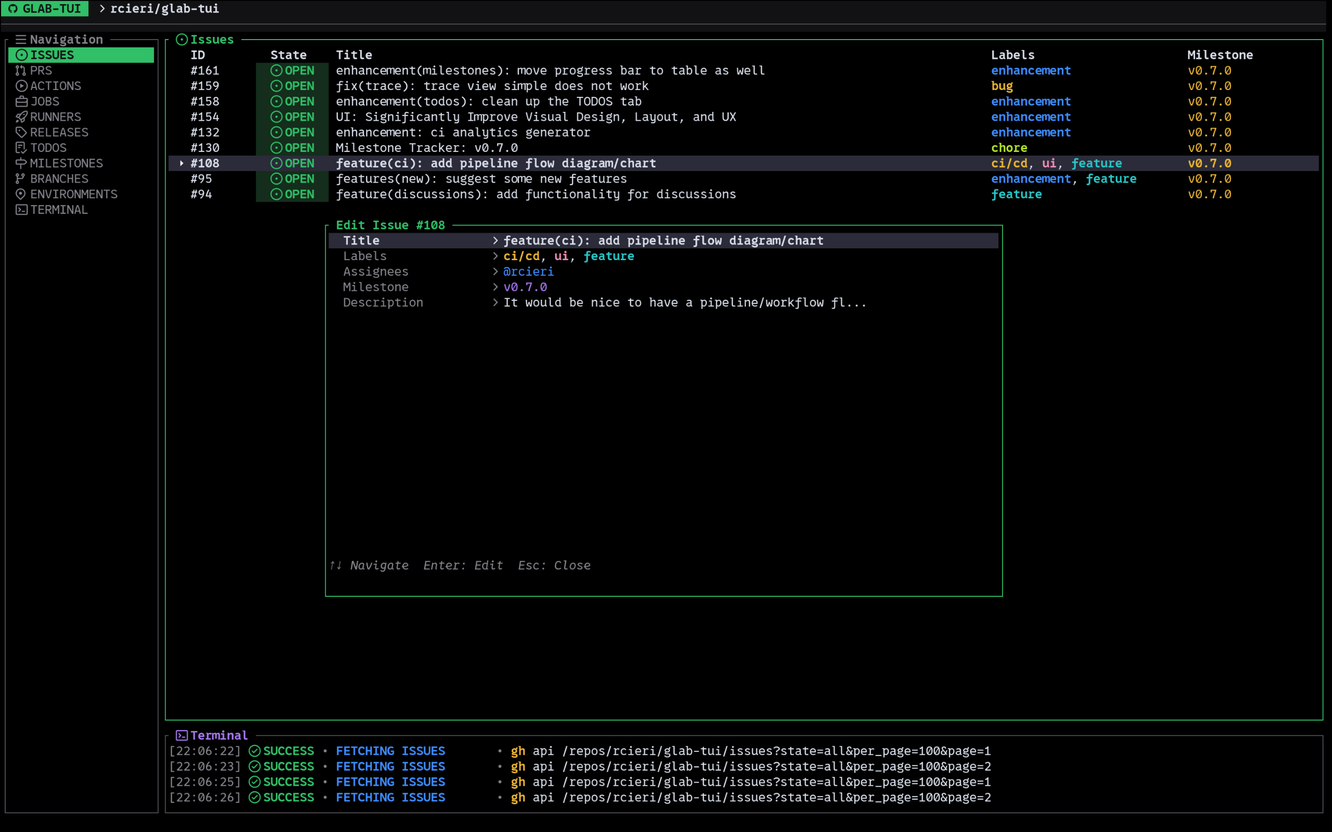Click the @rcieri assignee value
Image resolution: width=1332 pixels, height=832 pixels.
pyautogui.click(x=528, y=271)
